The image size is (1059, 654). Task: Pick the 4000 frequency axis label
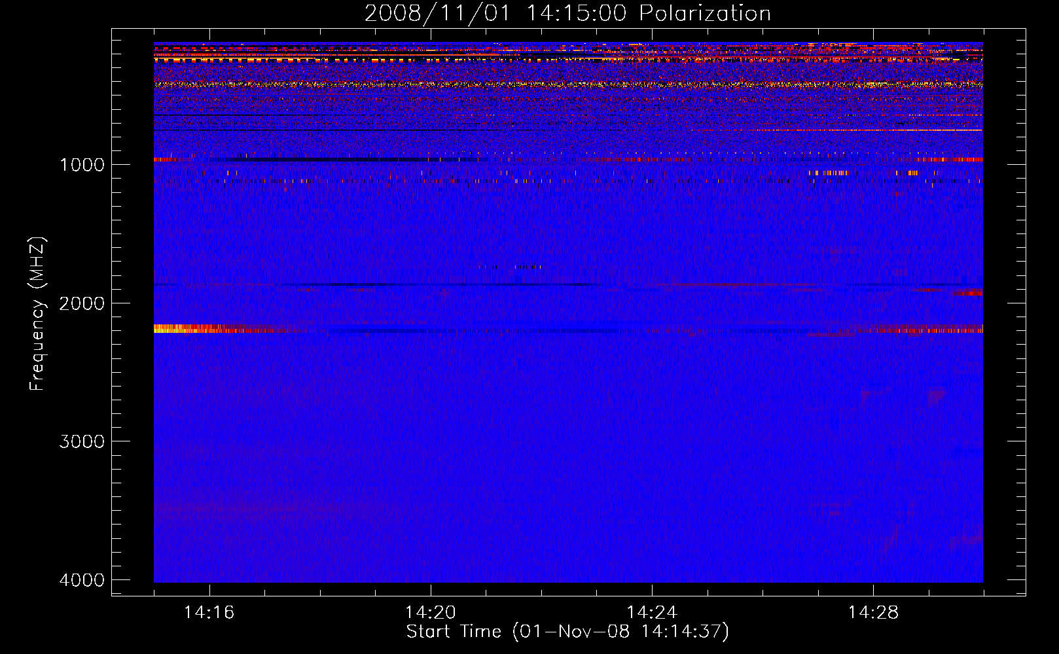pos(82,580)
